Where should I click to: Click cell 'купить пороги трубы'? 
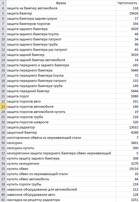[x=61, y=184]
